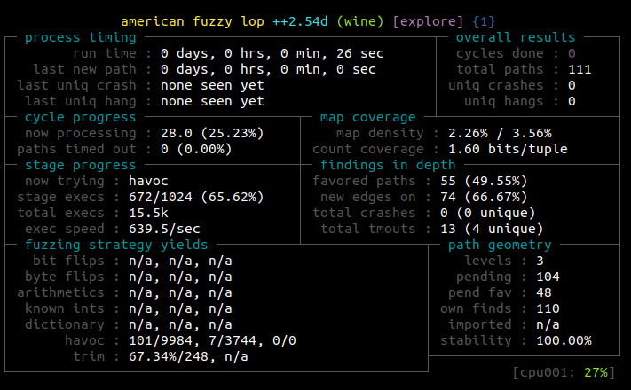Click the 'map coverage' section header
Image resolution: width=631 pixels, height=390 pixels.
coord(367,117)
